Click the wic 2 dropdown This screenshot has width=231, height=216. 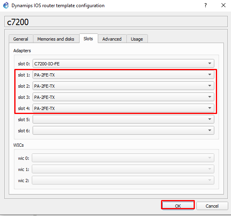(x=123, y=180)
